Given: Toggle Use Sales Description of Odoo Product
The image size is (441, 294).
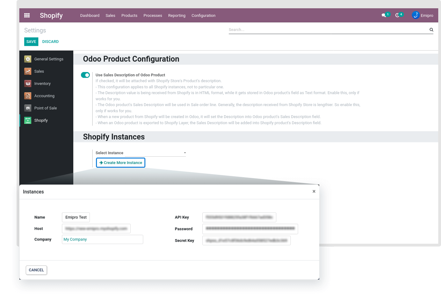Looking at the screenshot, I should tap(85, 75).
